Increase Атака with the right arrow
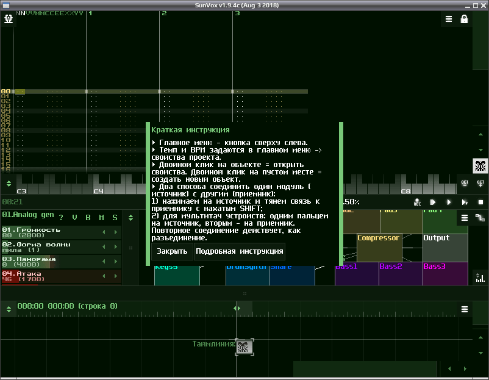This screenshot has height=380, width=489. click(x=116, y=276)
